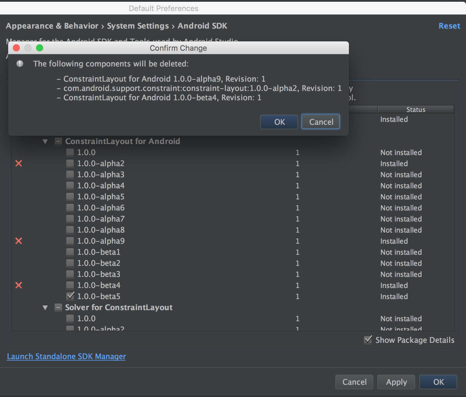The image size is (466, 397).
Task: Click the Status column header
Action: 416,110
